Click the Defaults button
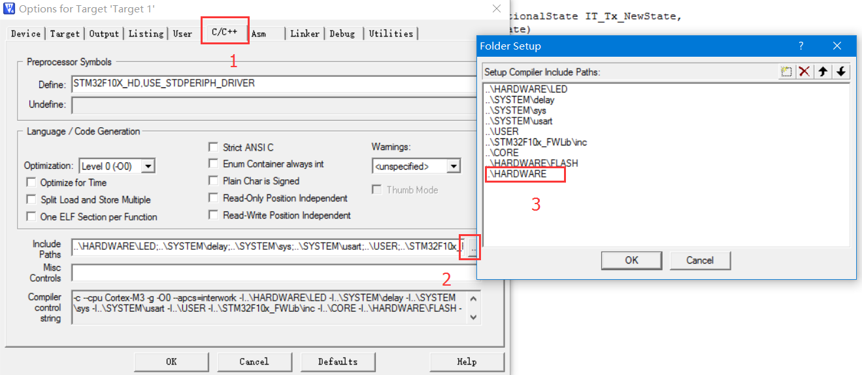862x375 pixels. click(338, 361)
